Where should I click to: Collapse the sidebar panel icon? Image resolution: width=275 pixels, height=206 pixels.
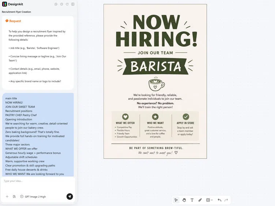73,4
